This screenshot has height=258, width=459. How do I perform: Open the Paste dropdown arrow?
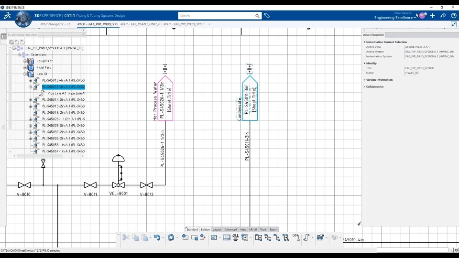click(151, 237)
